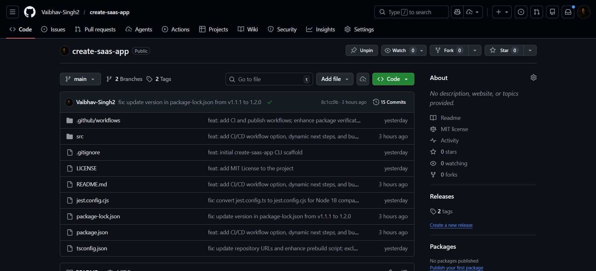596x271 pixels.
Task: Open the LICENSE file
Action: [x=87, y=168]
